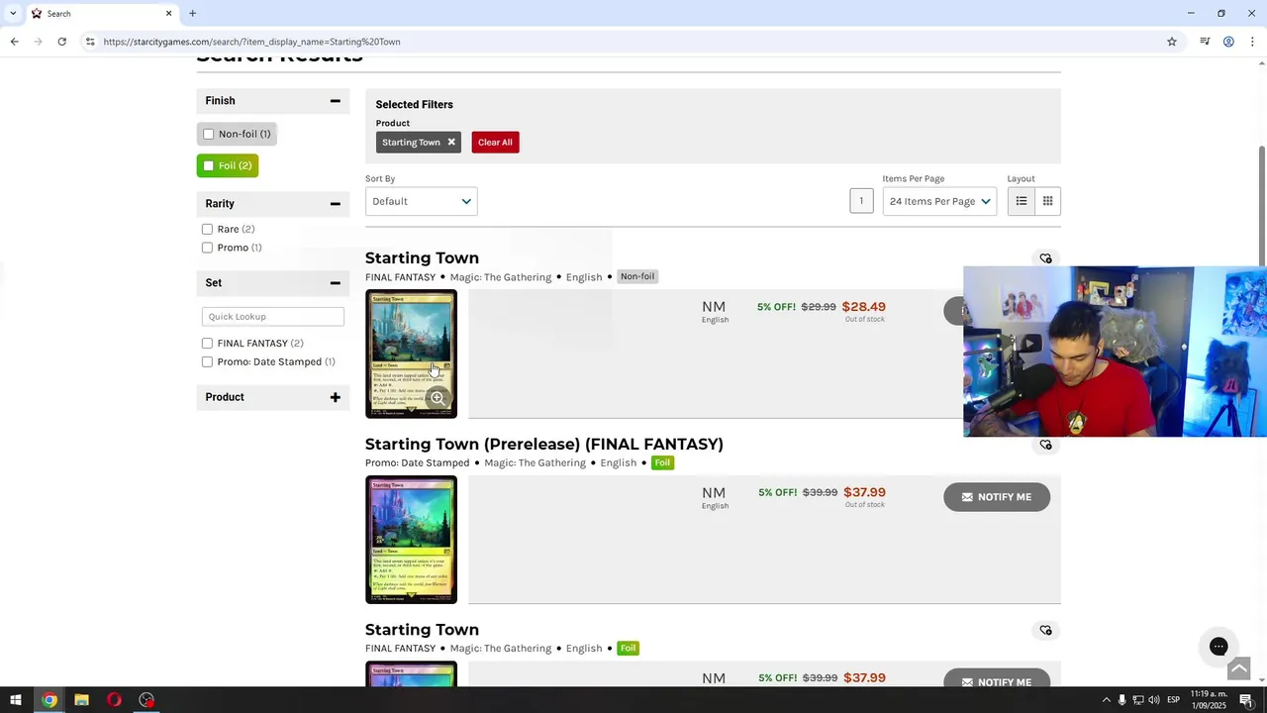Open the chat support bubble
This screenshot has width=1267, height=713.
pos(1218,647)
